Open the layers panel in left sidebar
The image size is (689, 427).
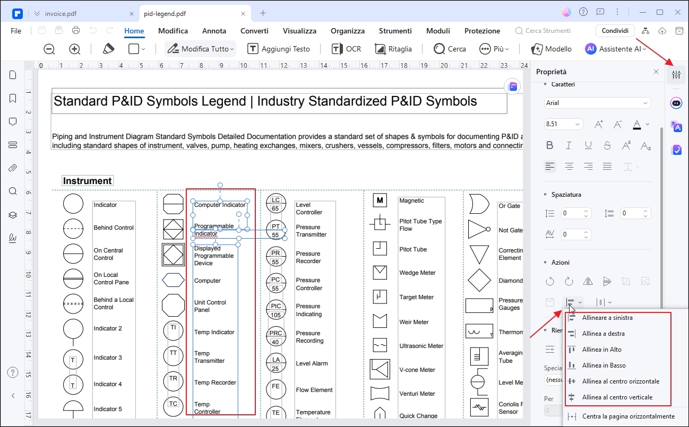pos(13,215)
